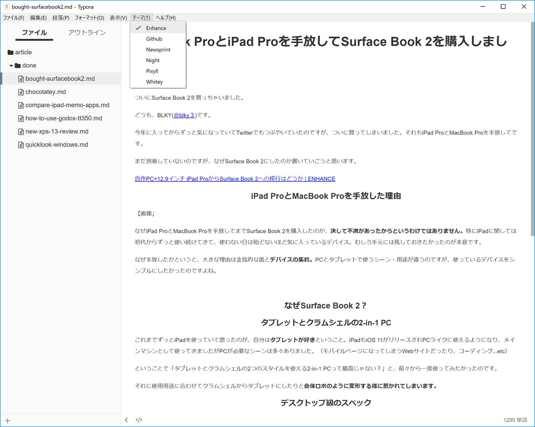The image size is (535, 427).
Task: Click heading タブレットとクラムシェルの2-in-1 PC
Action: click(x=326, y=323)
